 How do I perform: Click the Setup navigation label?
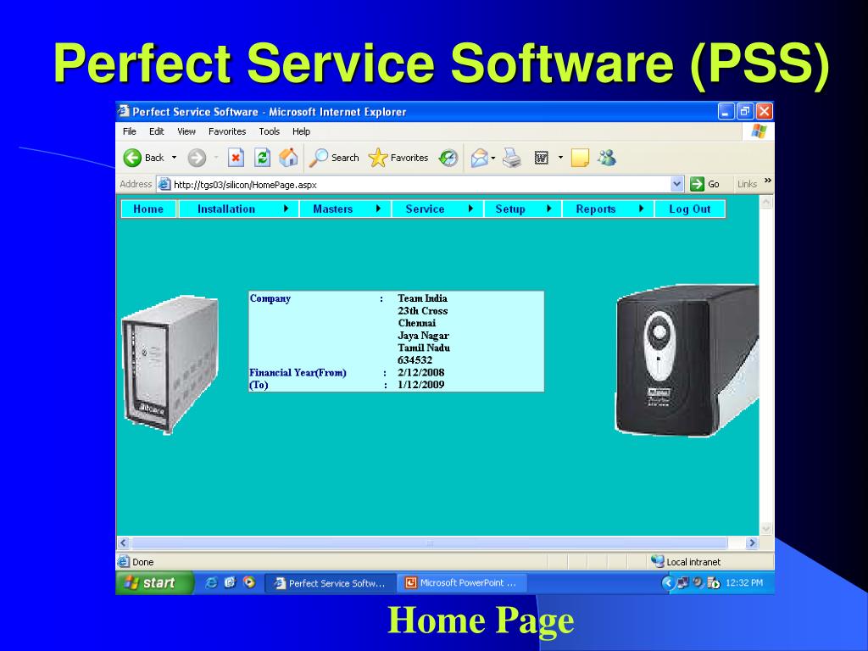510,209
